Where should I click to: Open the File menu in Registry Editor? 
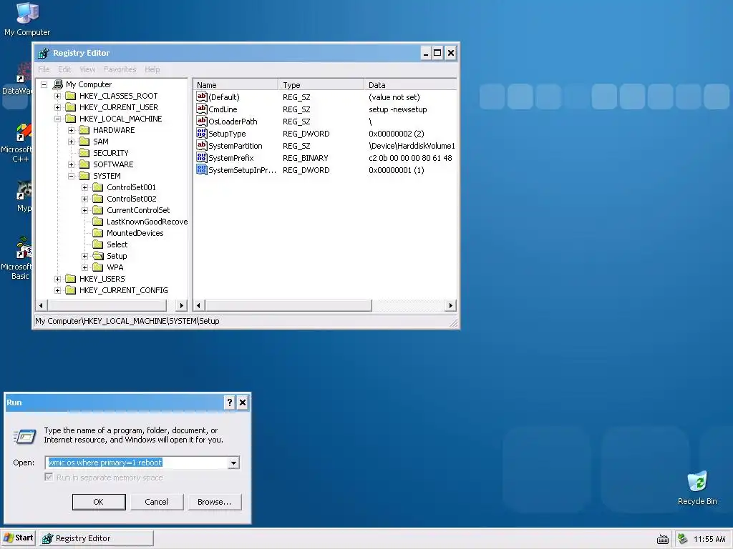coord(44,69)
